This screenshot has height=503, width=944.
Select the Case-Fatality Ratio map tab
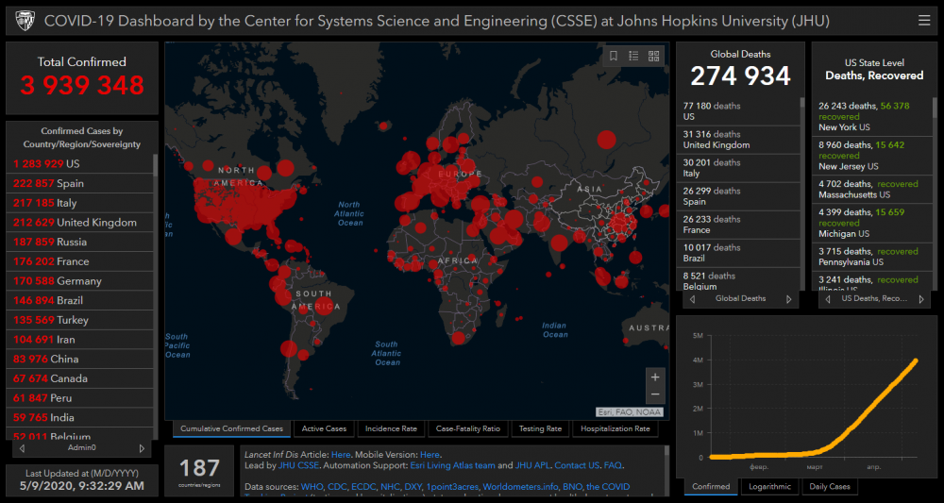pos(467,428)
